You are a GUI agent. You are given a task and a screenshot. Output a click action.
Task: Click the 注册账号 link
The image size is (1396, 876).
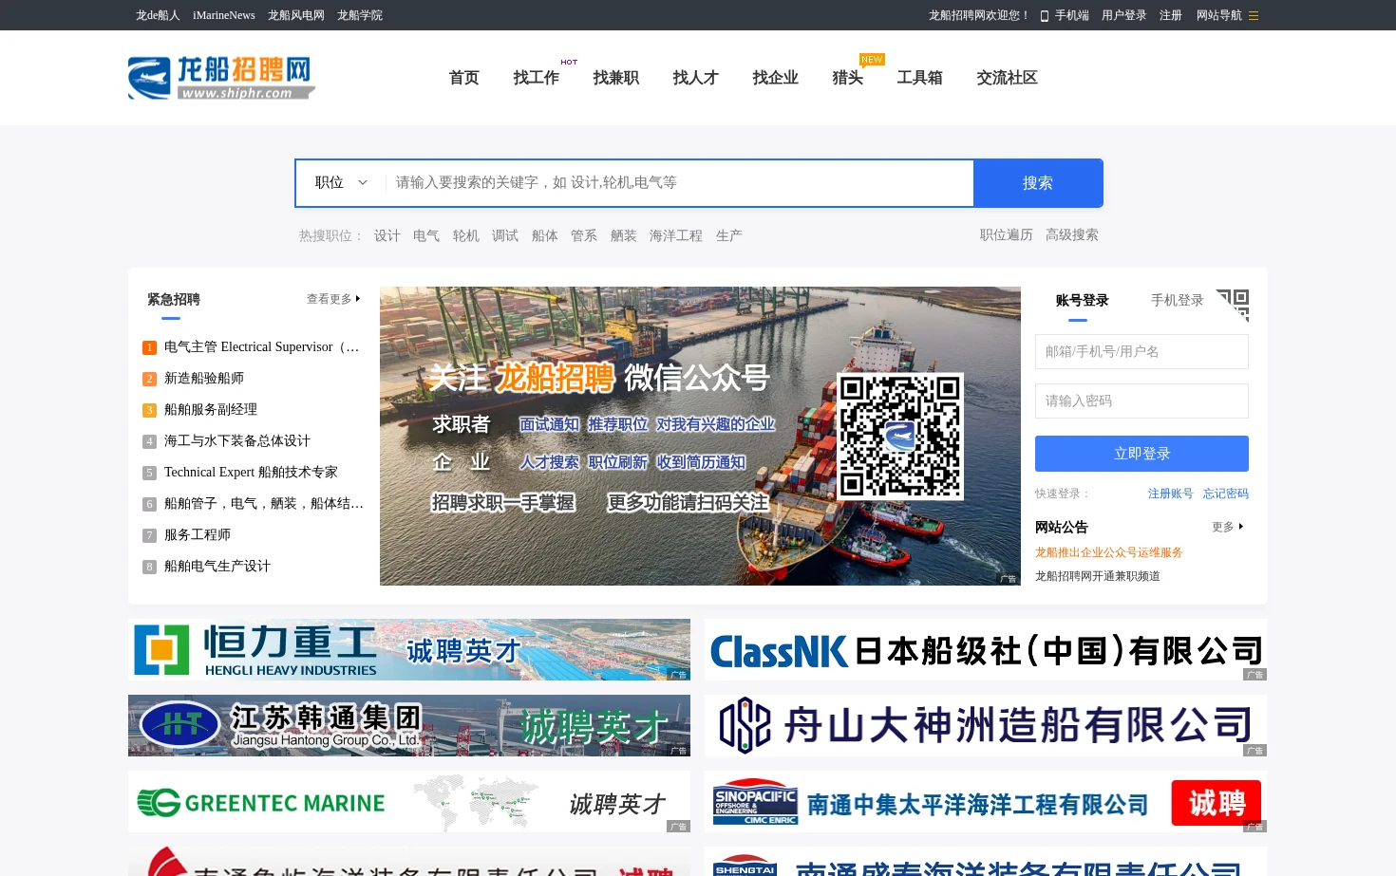(1171, 494)
